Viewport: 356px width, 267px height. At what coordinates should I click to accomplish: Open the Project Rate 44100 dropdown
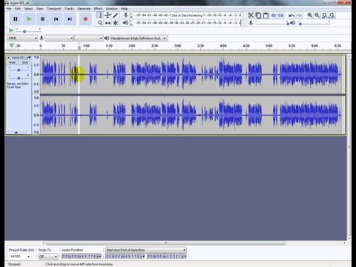19,257
